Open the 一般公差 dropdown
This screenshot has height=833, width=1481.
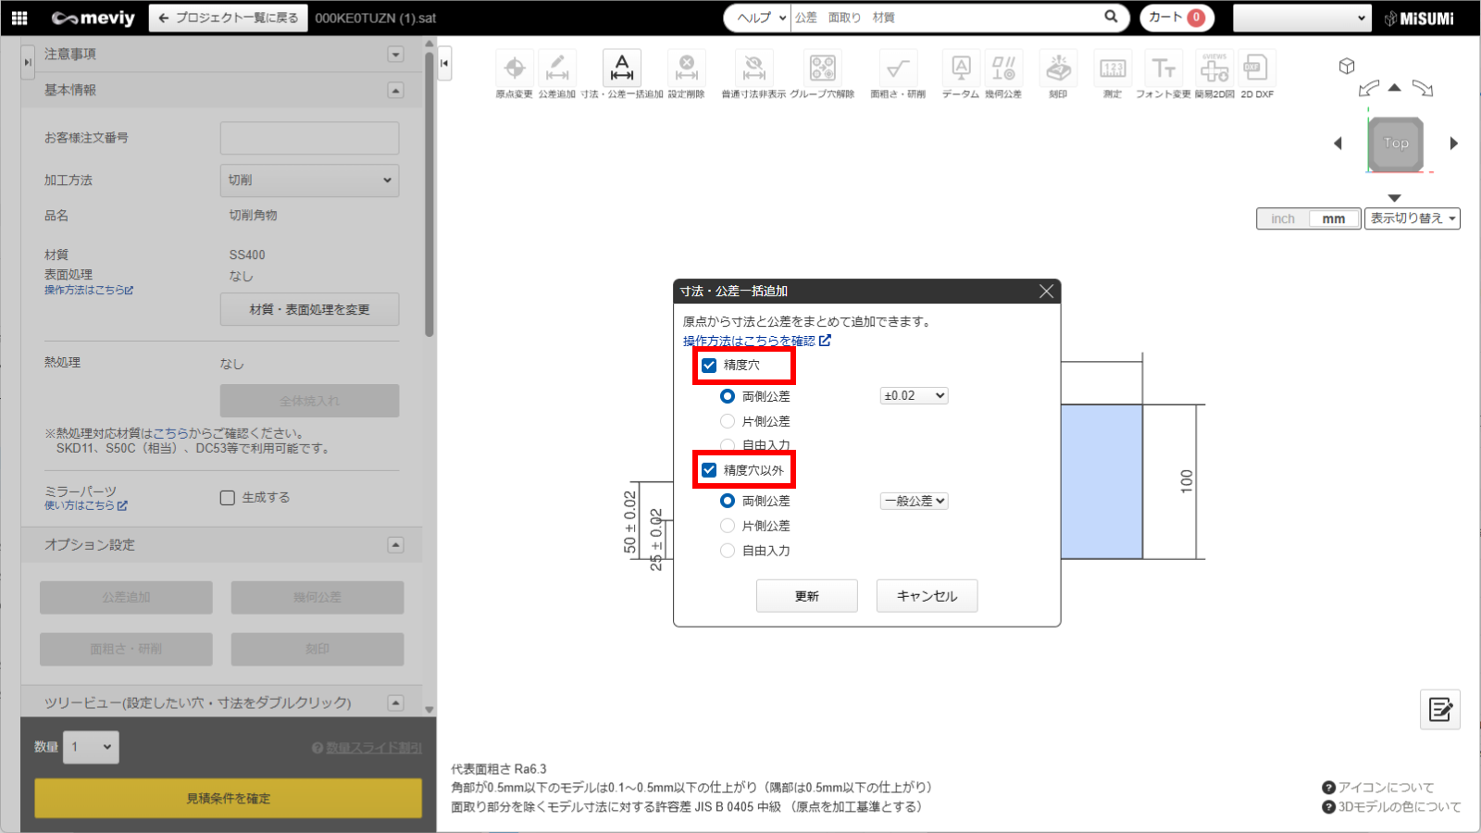coord(914,501)
